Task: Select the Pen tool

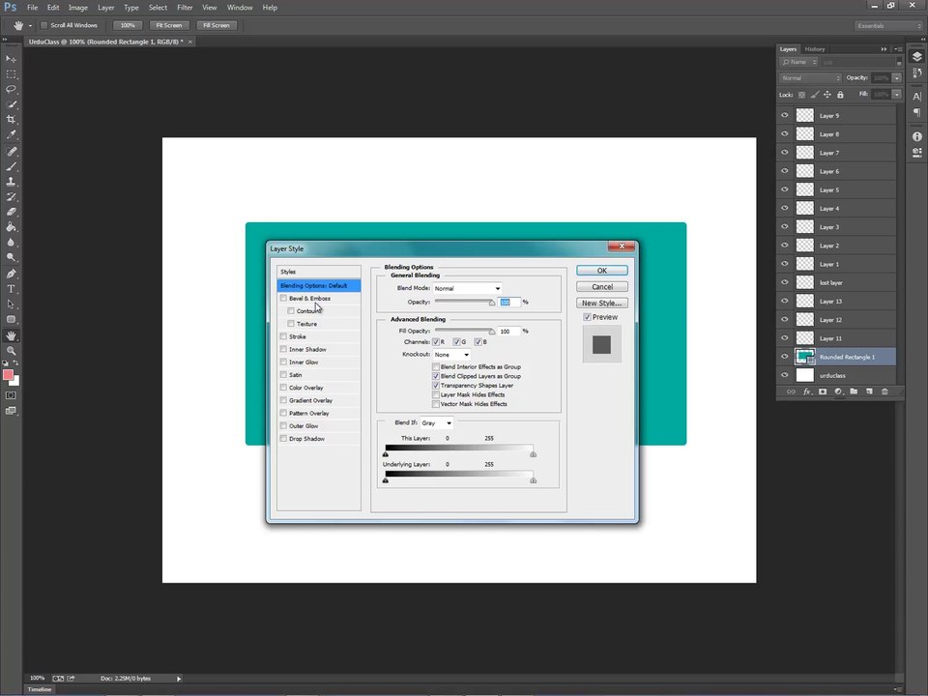Action: point(11,274)
